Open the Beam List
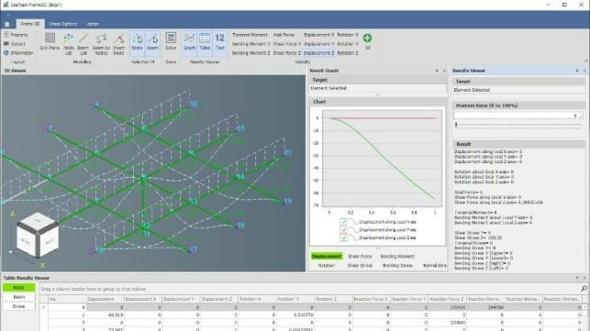 tap(83, 43)
